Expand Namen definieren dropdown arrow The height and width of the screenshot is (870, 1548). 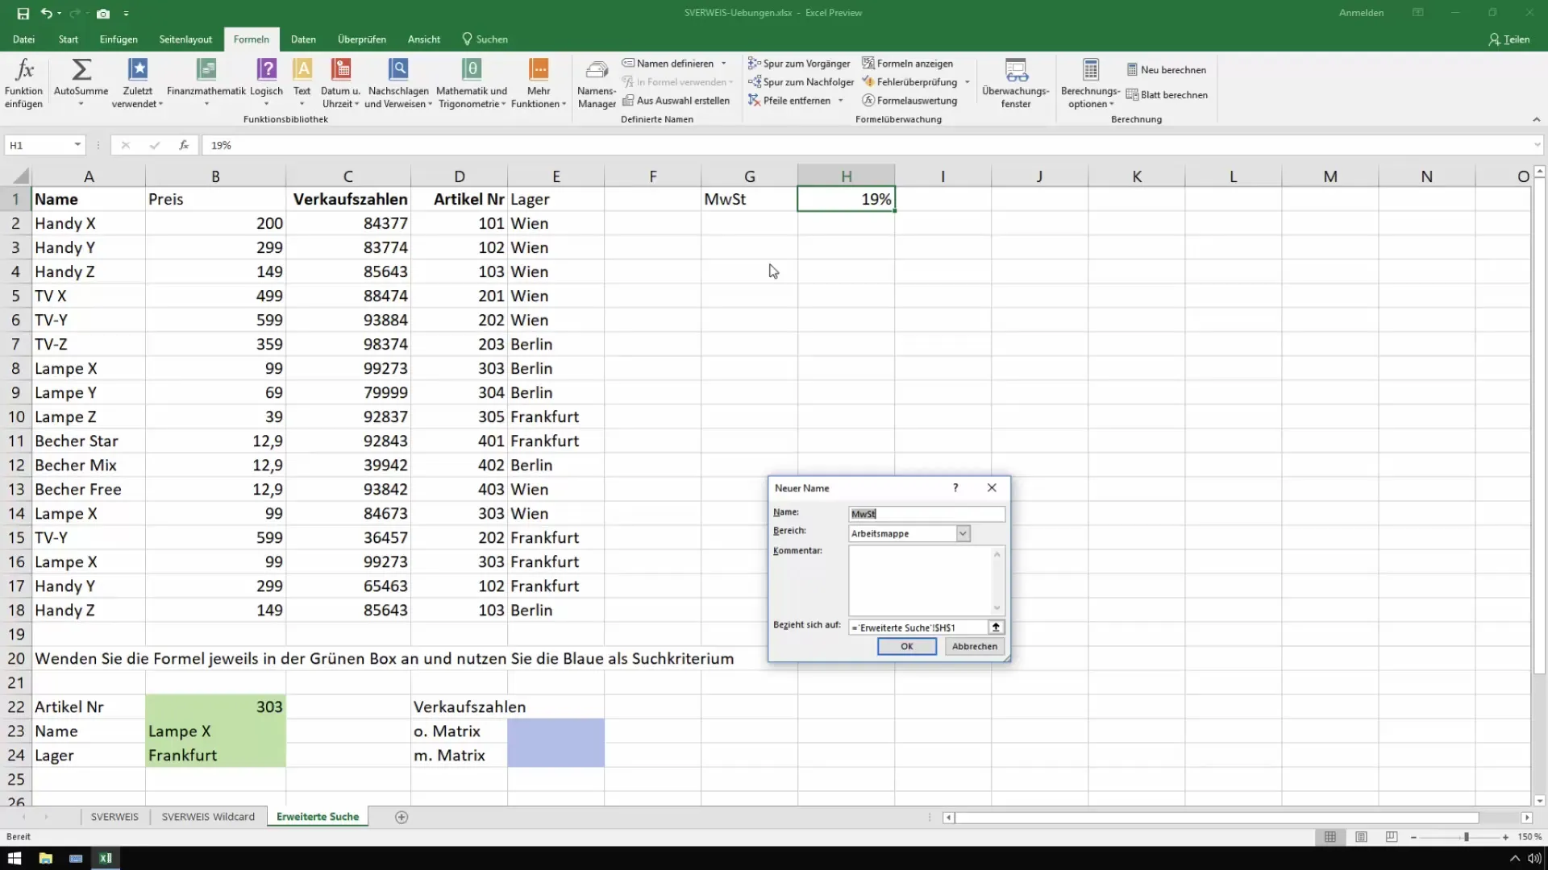724,64
